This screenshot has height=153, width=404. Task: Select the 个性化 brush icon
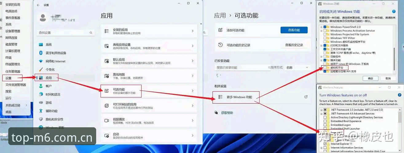(41, 69)
